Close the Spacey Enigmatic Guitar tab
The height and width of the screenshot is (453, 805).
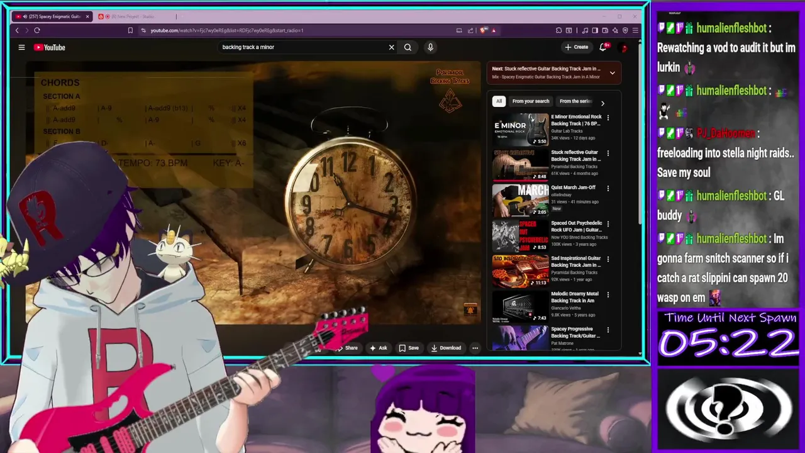pyautogui.click(x=87, y=16)
